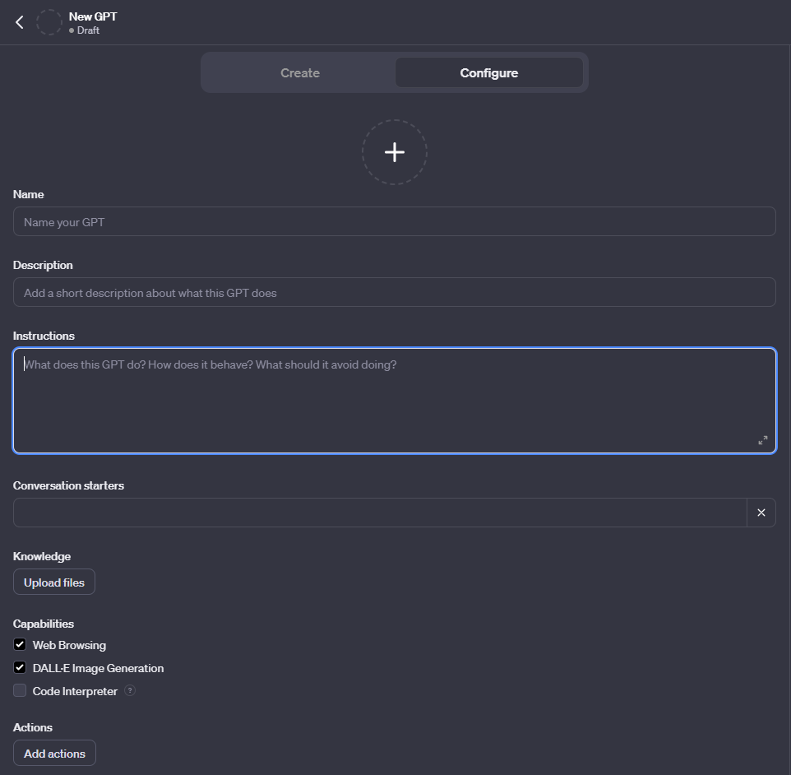The image size is (791, 775).
Task: Click into the Description input field
Action: (x=395, y=292)
